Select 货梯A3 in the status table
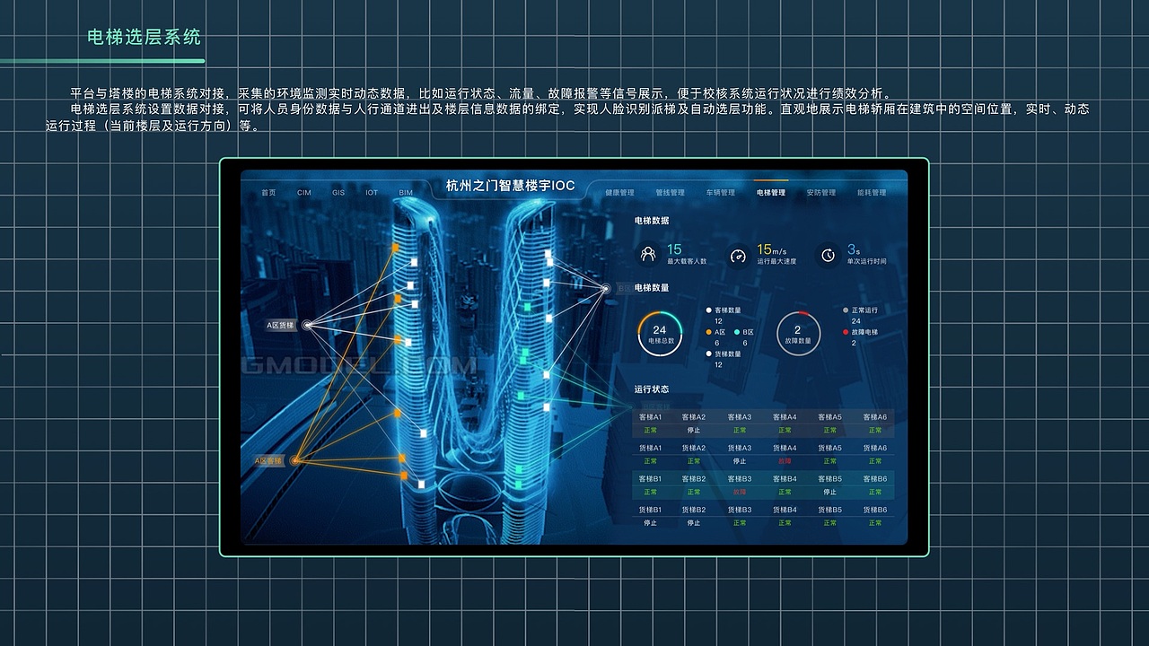1149x646 pixels. 740,448
